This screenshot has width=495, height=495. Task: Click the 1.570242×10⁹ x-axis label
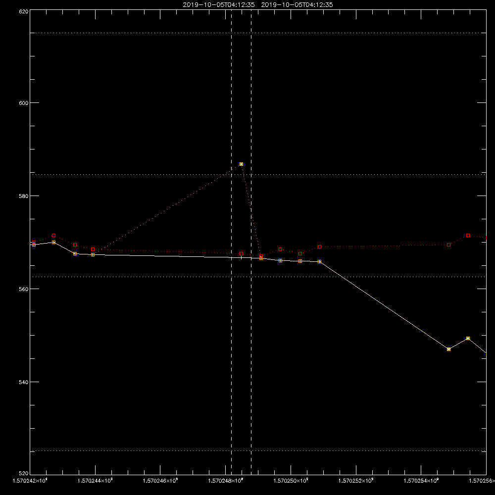click(x=30, y=481)
